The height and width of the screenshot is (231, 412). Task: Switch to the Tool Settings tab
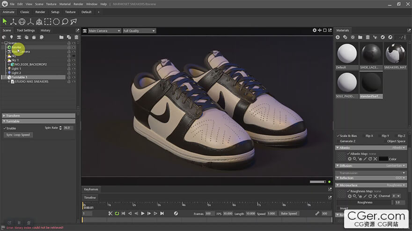point(26,30)
